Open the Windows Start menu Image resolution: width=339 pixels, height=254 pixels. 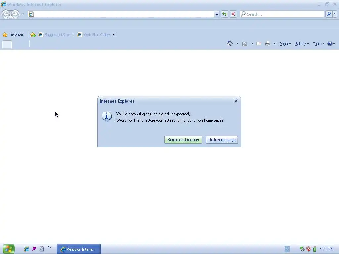pos(8,249)
